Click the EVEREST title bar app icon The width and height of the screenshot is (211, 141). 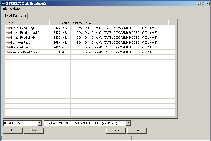click(3, 4)
